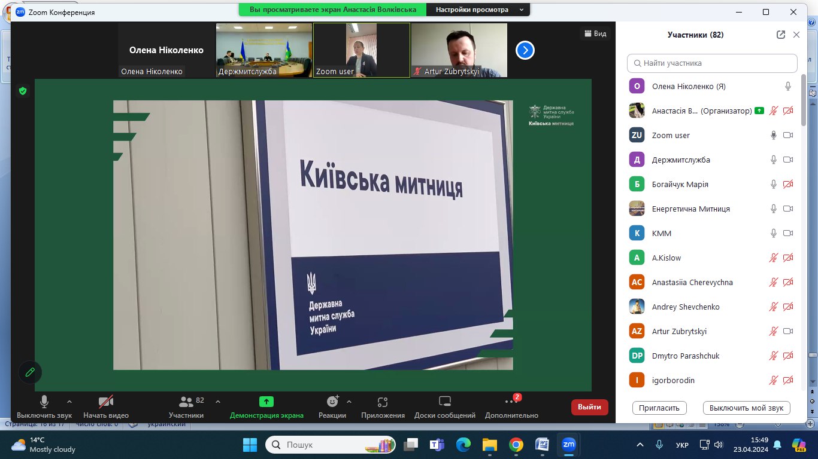Click green encryption shield icon
818x459 pixels.
pyautogui.click(x=23, y=91)
